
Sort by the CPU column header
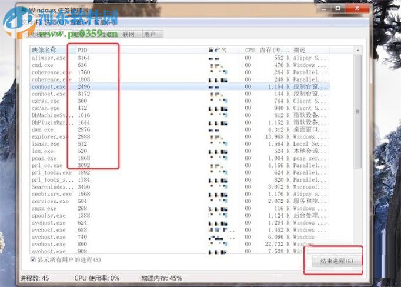[250, 50]
